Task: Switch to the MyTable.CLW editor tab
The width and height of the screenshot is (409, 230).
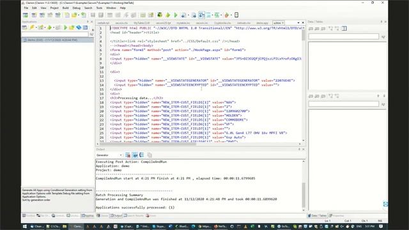Action: pos(142,23)
